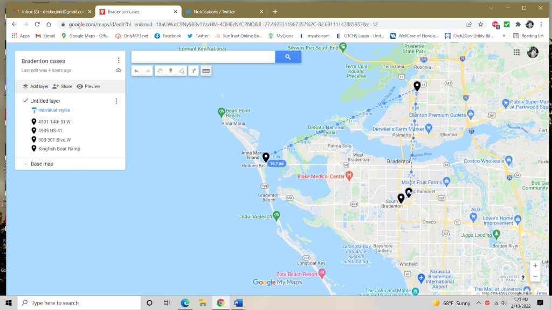Viewport: 552px width, 310px height.
Task: Open Bradenton cases map options menu
Action: 119,61
